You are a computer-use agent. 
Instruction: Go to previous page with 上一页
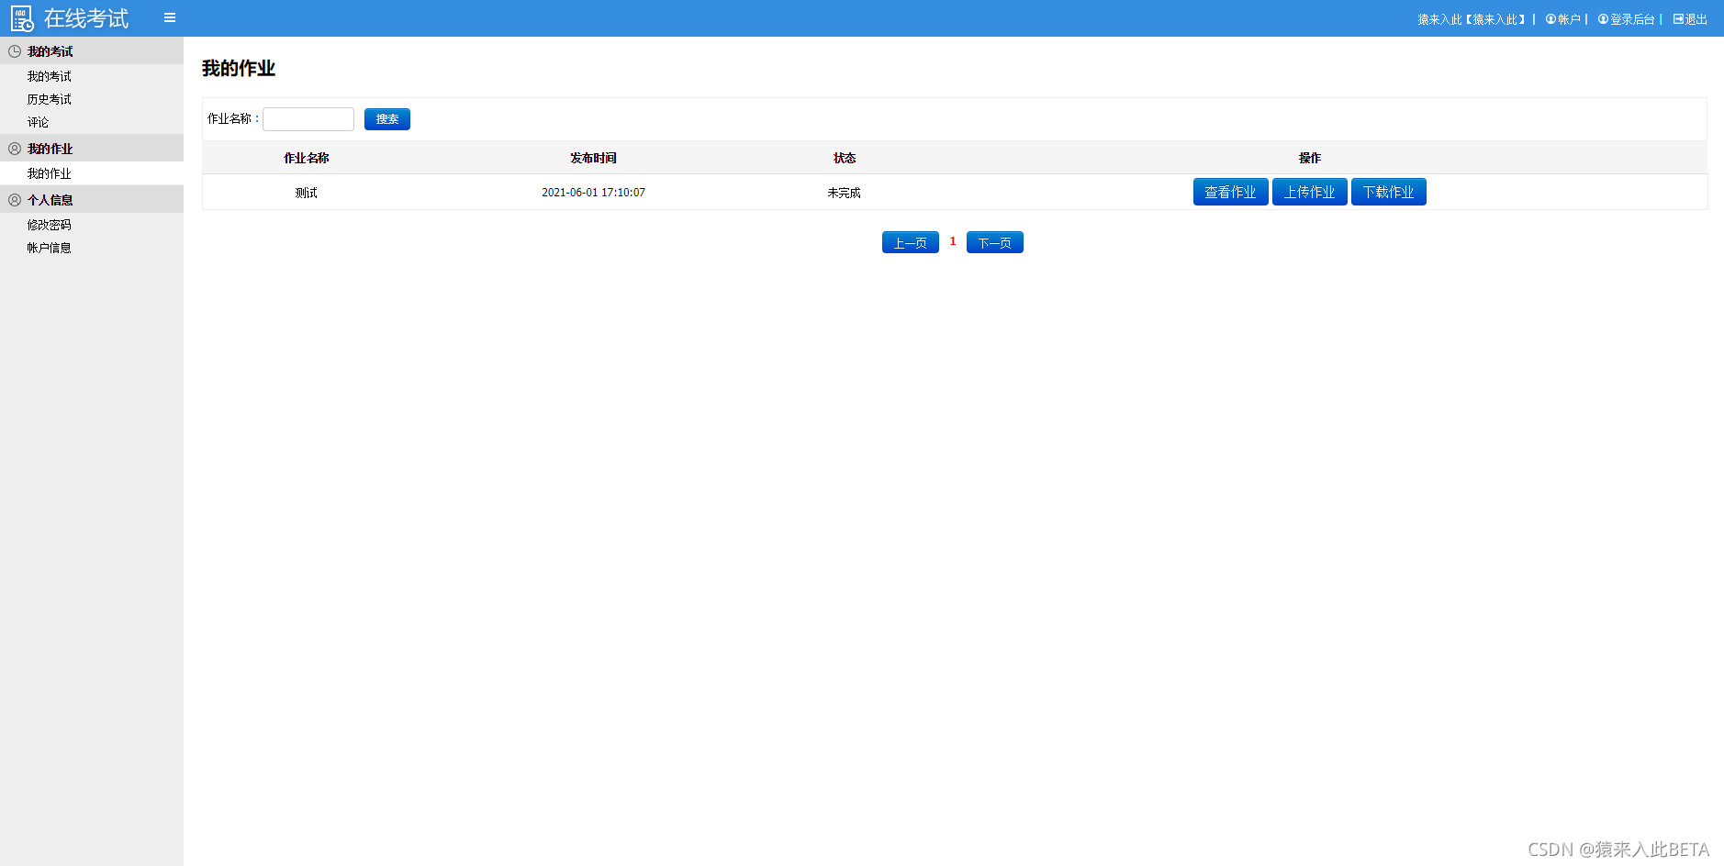click(x=910, y=242)
